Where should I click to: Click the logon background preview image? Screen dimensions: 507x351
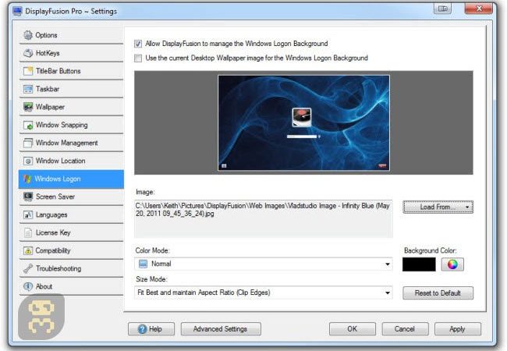point(303,122)
